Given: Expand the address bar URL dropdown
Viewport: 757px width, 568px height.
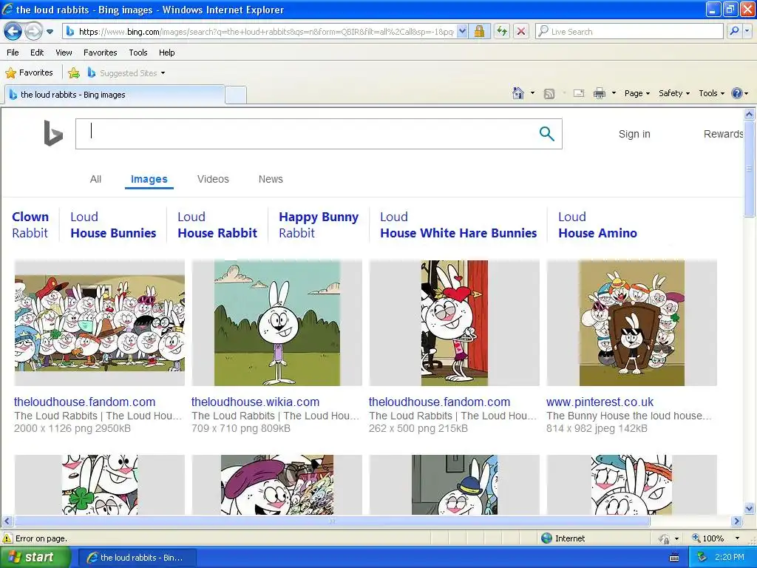Looking at the screenshot, I should pos(462,31).
